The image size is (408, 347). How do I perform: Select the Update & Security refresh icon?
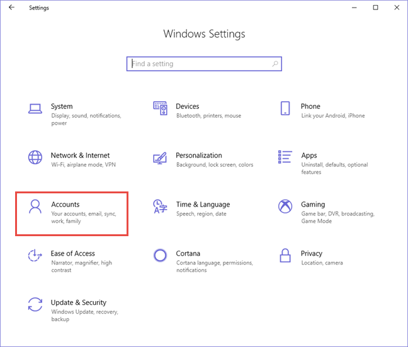click(35, 304)
